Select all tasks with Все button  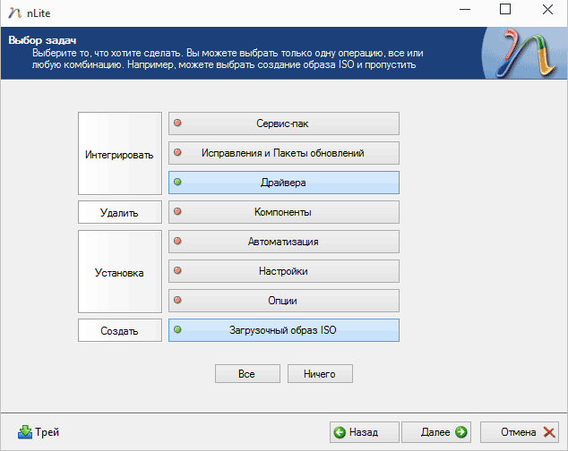click(x=247, y=373)
